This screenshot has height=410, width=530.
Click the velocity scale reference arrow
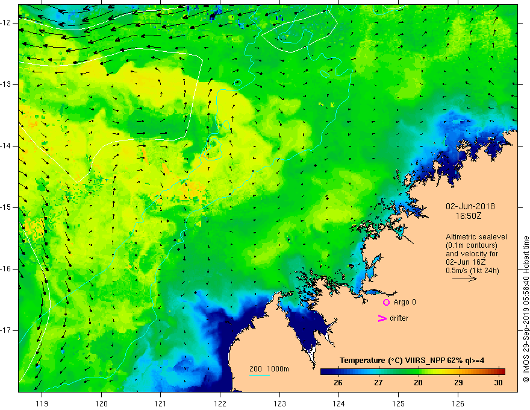(x=464, y=279)
